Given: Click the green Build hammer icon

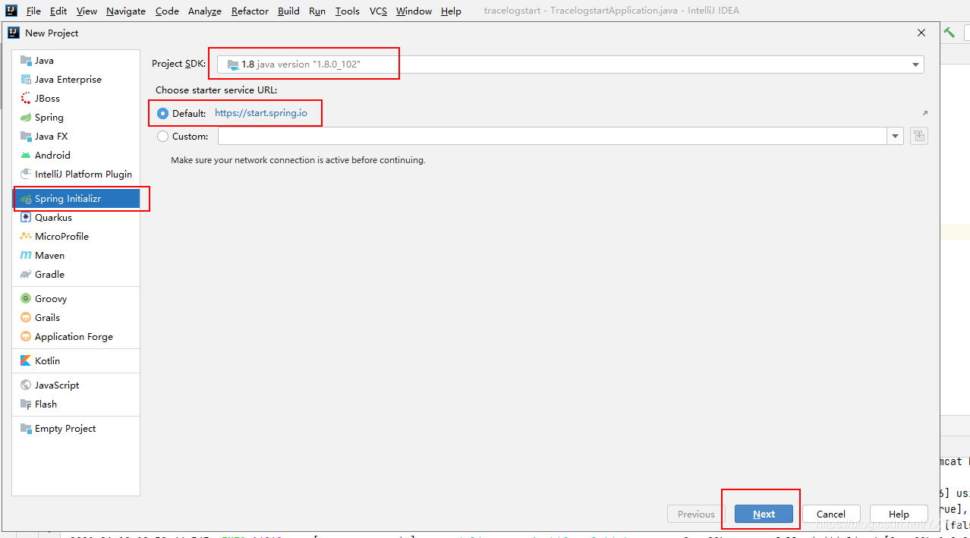Looking at the screenshot, I should [x=949, y=33].
